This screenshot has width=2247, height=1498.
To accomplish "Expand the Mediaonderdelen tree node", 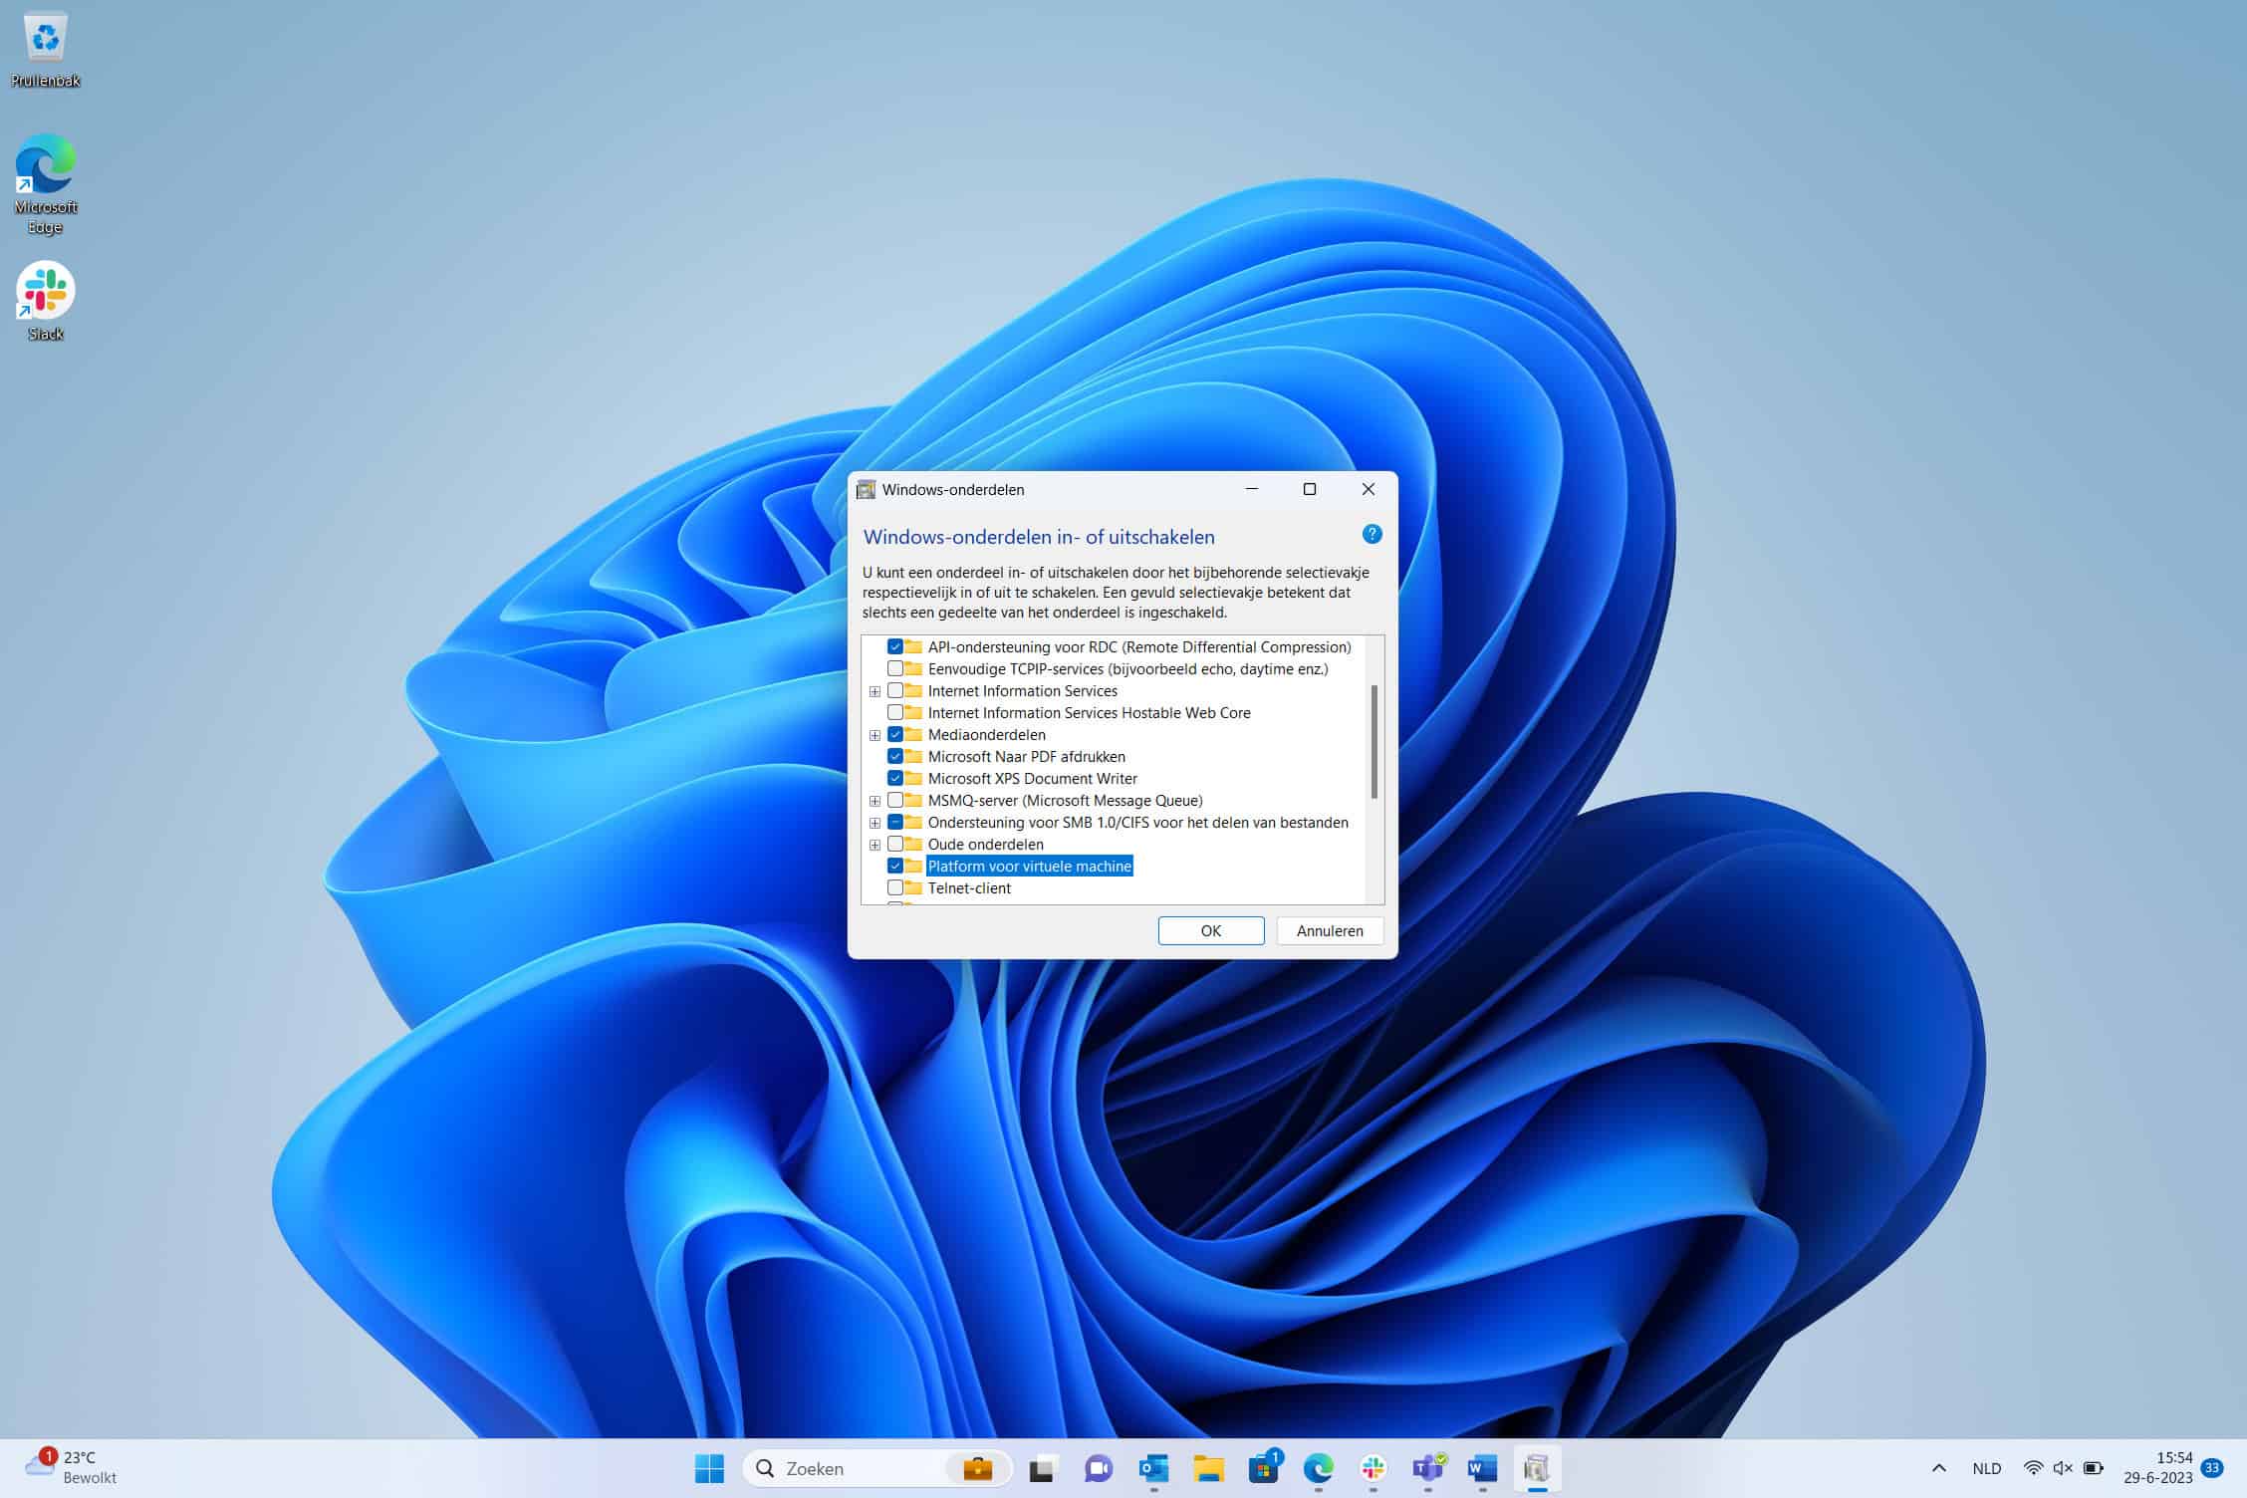I will (x=874, y=735).
